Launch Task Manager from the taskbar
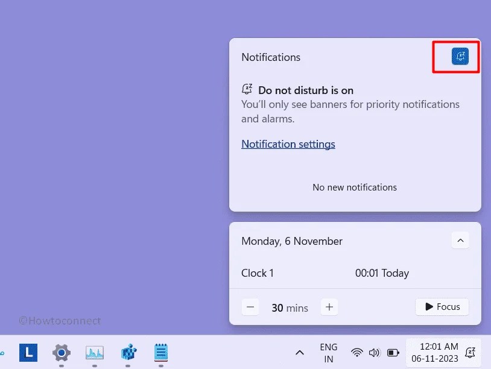The height and width of the screenshot is (369, 491). (94, 353)
